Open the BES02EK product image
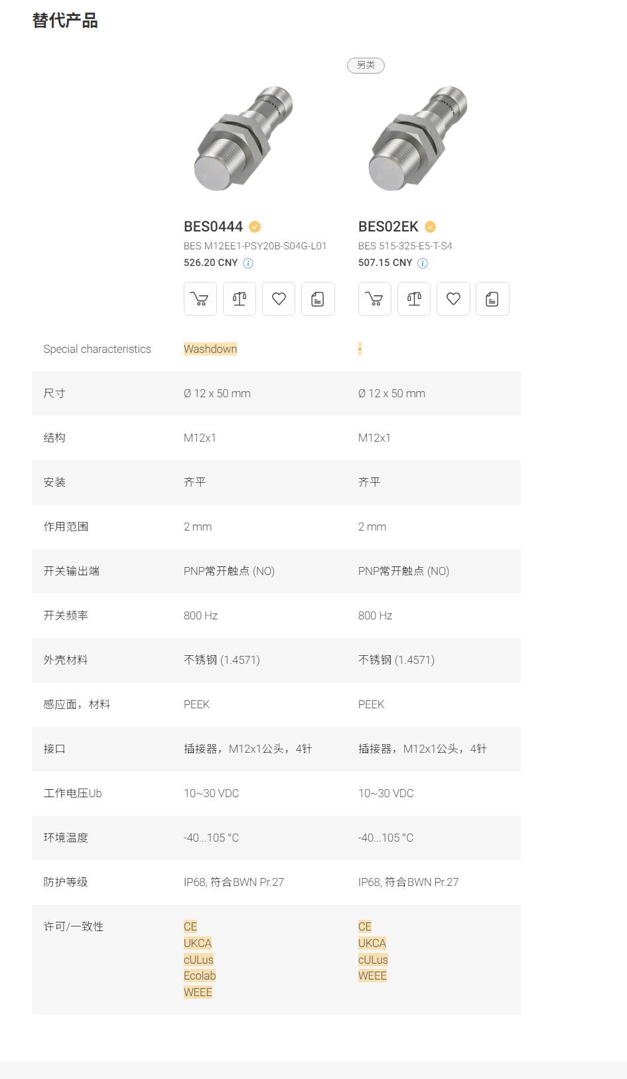627x1079 pixels. coord(419,138)
